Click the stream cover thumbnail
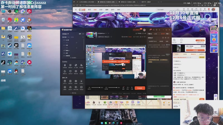Image resolution: width=223 pixels, height=125 pixels. [91, 35]
